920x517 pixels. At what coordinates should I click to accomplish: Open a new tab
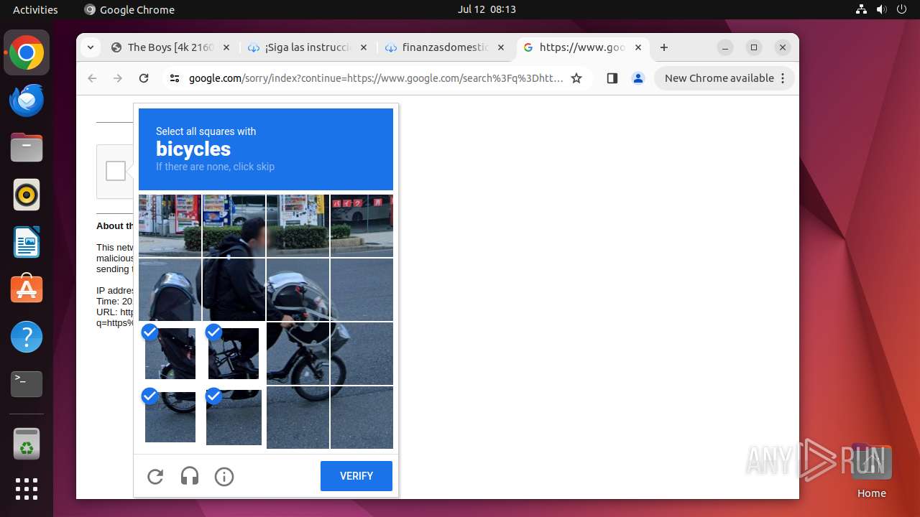tap(664, 47)
